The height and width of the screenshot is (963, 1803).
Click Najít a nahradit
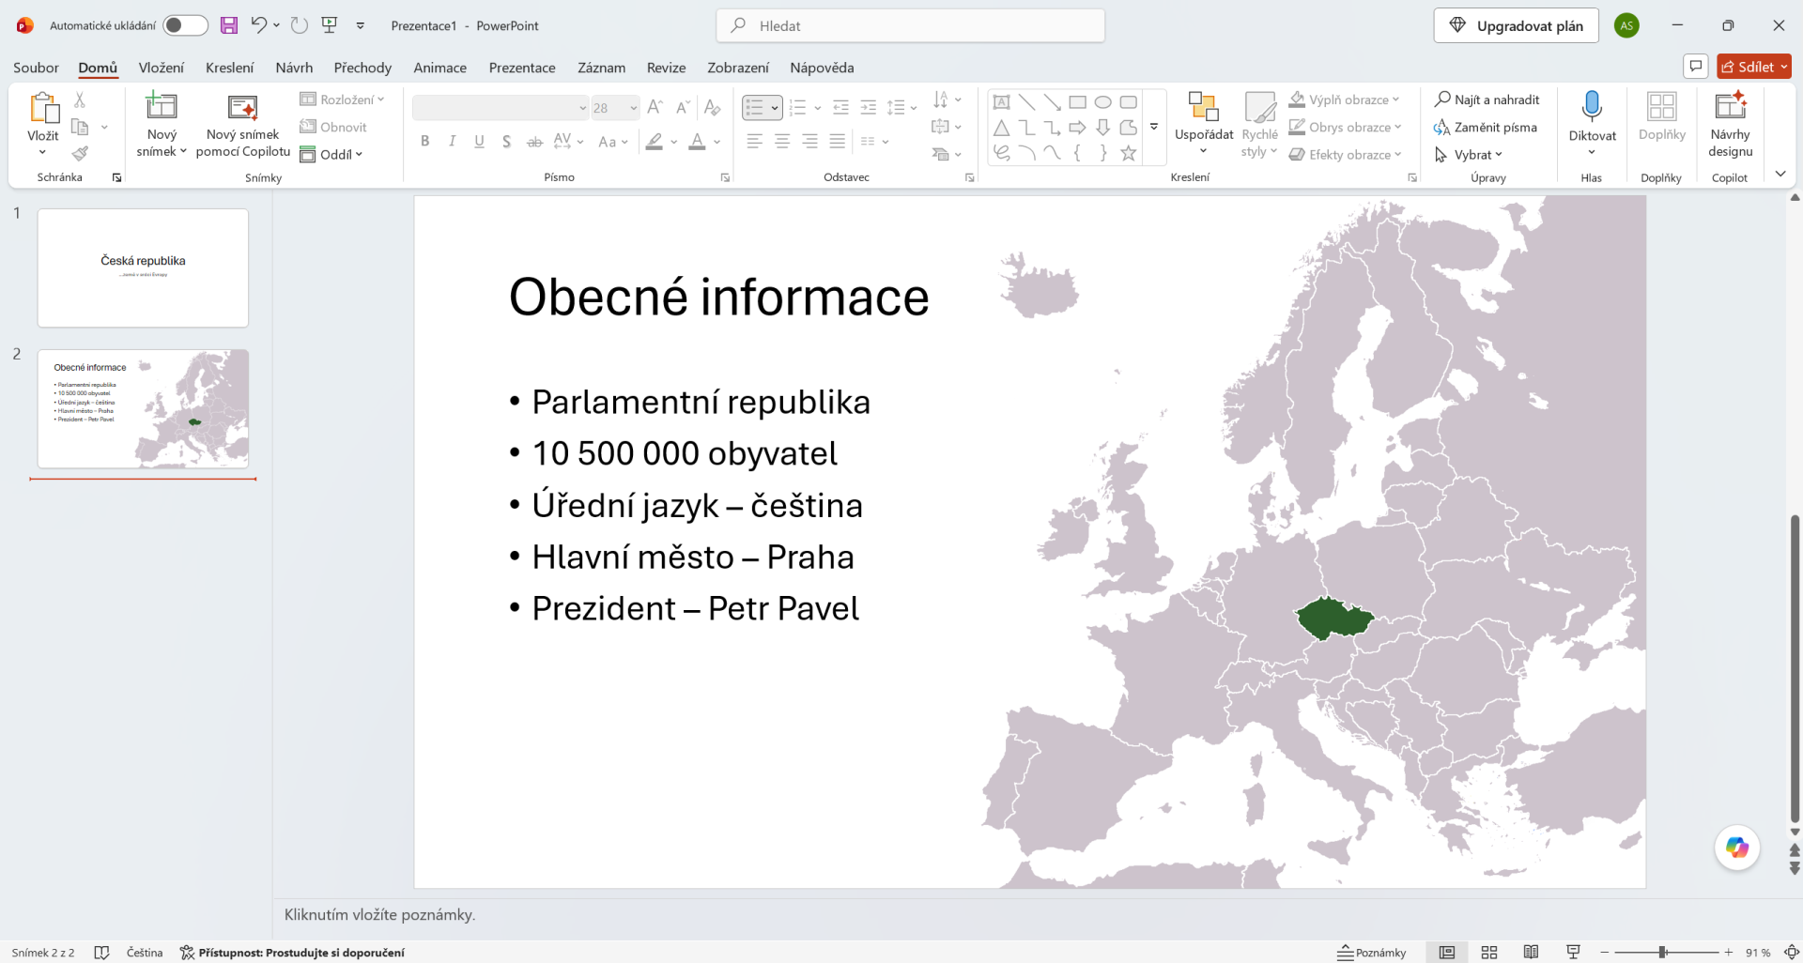[1487, 99]
